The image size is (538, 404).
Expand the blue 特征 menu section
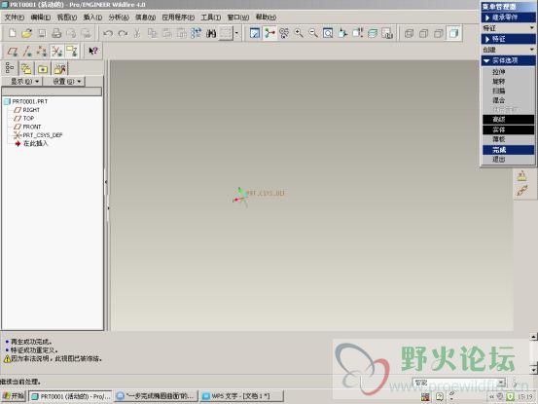[508, 39]
